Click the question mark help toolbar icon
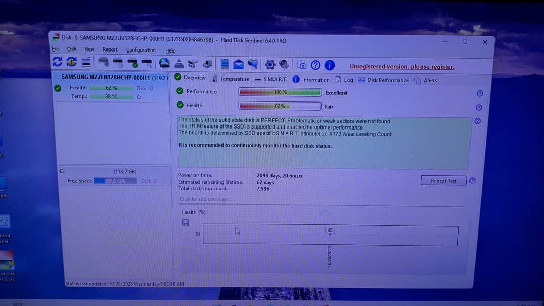Viewport: 544px width, 306px height. pyautogui.click(x=315, y=65)
